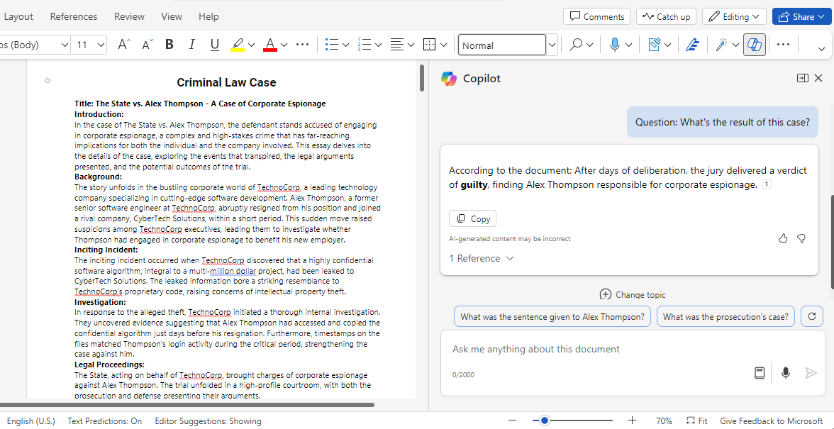Click citation marker 1 in answer
This screenshot has width=834, height=429.
[767, 184]
